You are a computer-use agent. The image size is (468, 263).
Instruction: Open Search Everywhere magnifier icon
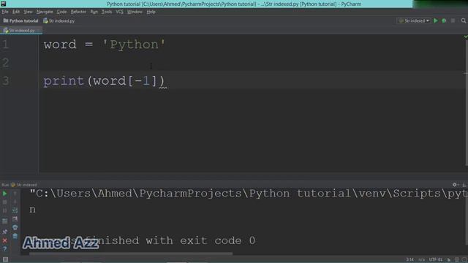(463, 21)
